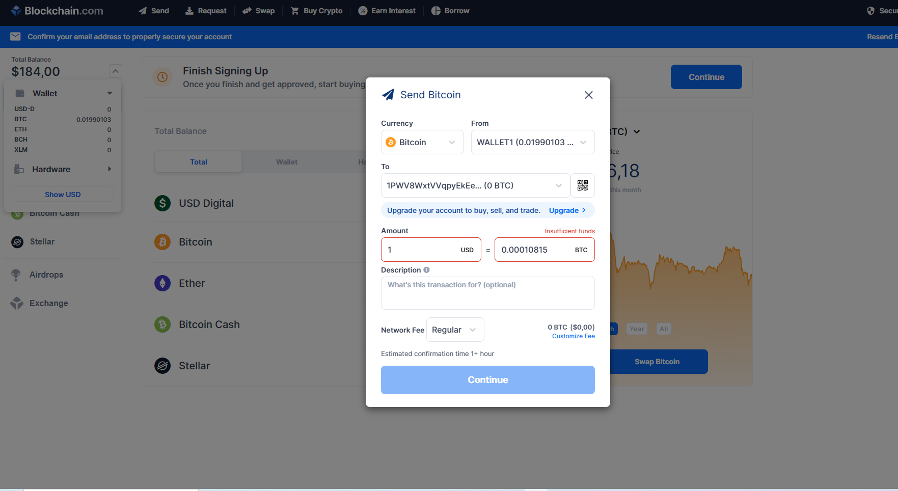Click the USD amount input field
The height and width of the screenshot is (491, 898).
coord(431,250)
